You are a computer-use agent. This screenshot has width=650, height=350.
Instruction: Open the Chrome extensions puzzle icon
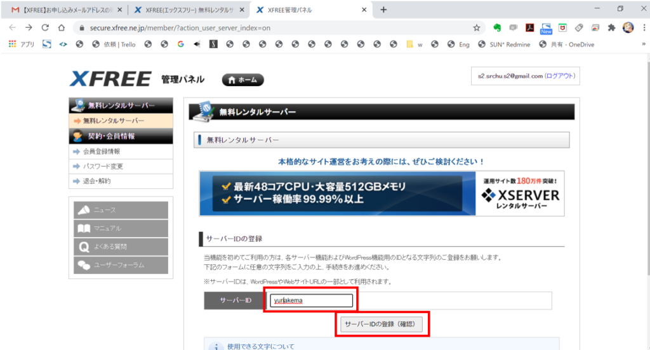pyautogui.click(x=611, y=28)
